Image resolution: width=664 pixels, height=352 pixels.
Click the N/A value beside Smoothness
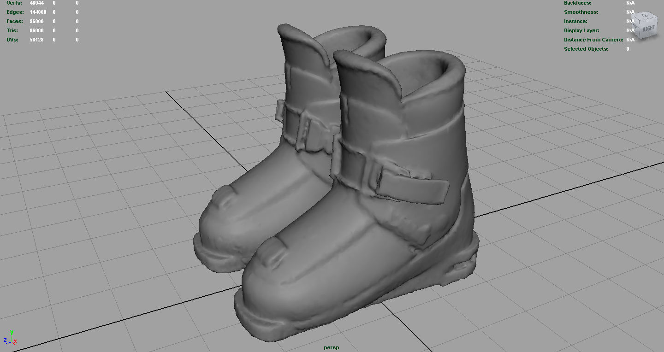click(x=630, y=12)
